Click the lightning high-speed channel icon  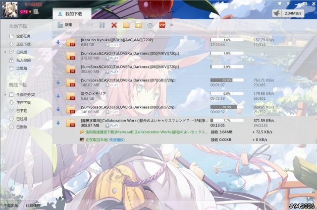pyautogui.click(x=82, y=132)
